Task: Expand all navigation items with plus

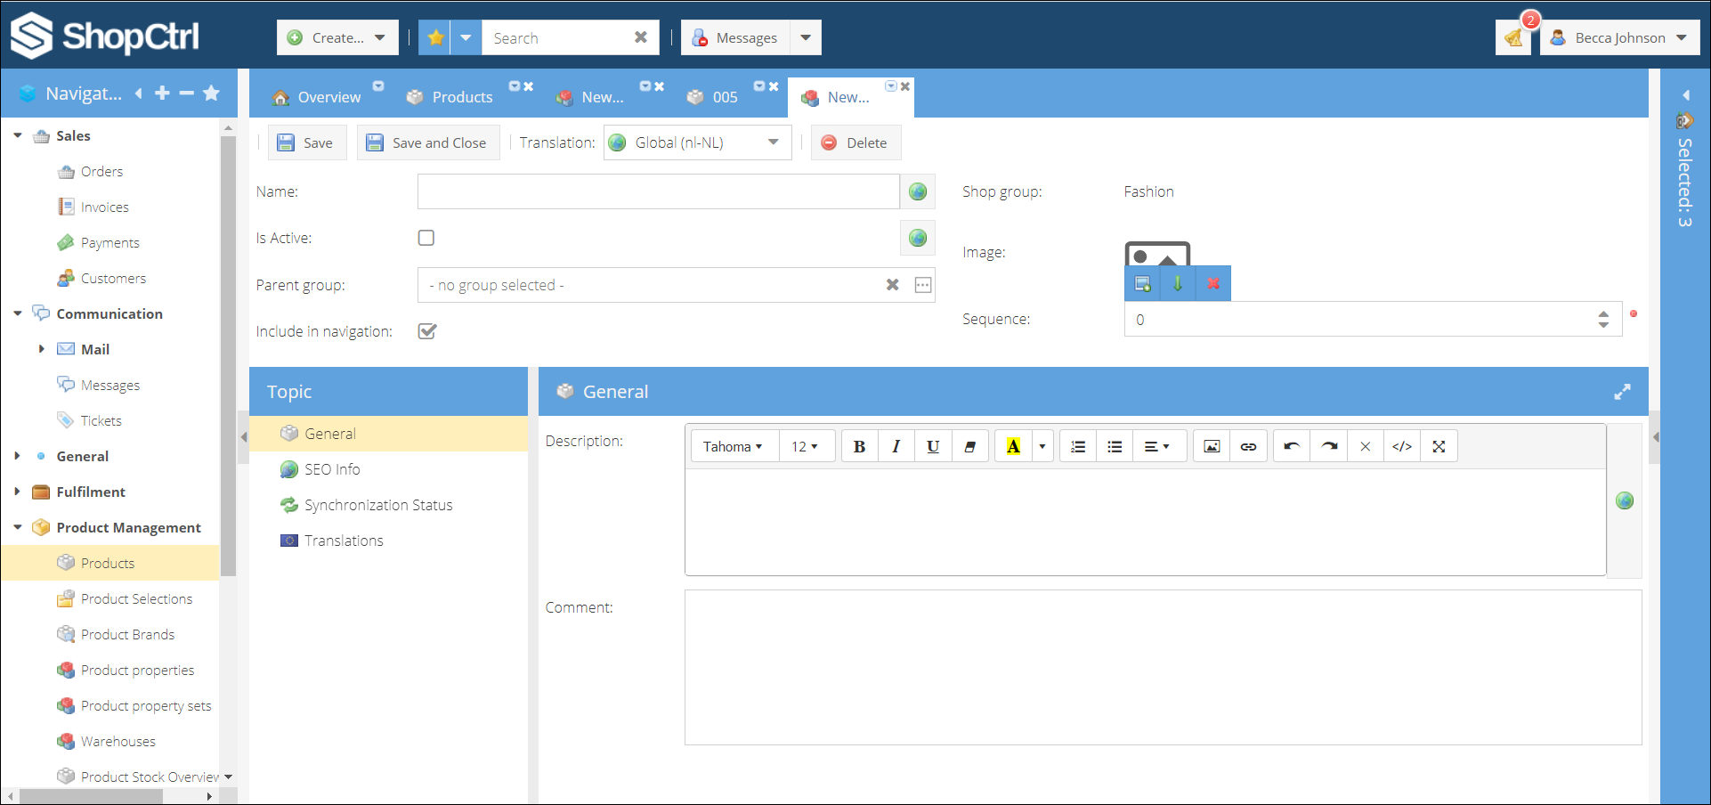Action: click(x=162, y=93)
